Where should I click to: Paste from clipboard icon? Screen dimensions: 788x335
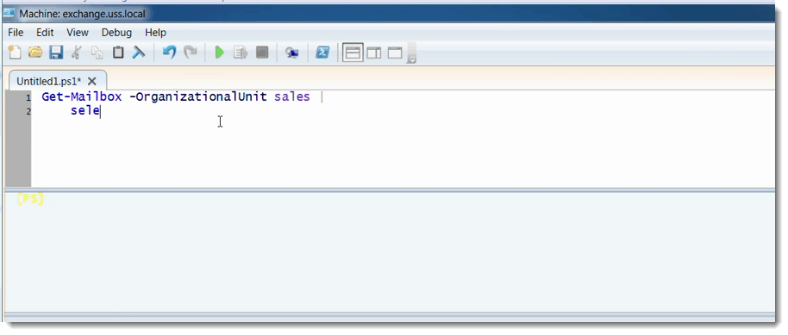(118, 53)
